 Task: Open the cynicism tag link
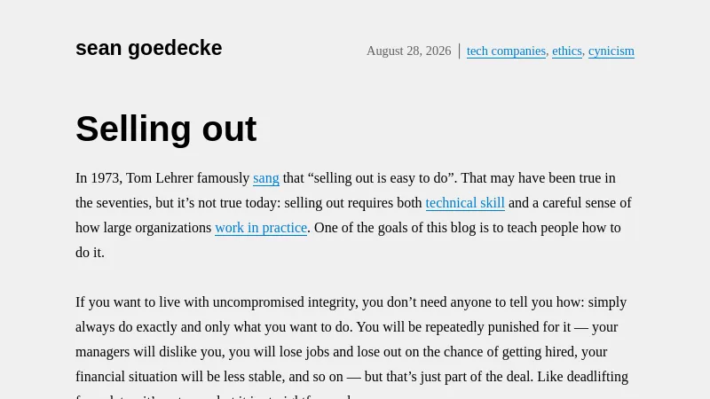(x=611, y=51)
